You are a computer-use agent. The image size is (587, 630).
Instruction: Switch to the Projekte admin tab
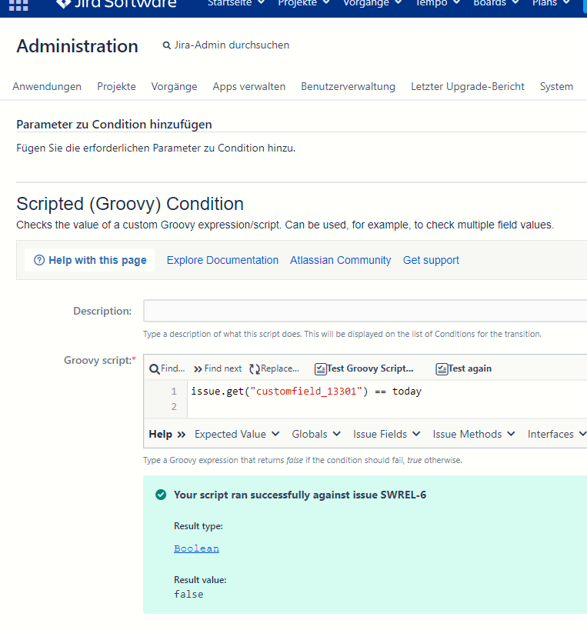[x=116, y=86]
